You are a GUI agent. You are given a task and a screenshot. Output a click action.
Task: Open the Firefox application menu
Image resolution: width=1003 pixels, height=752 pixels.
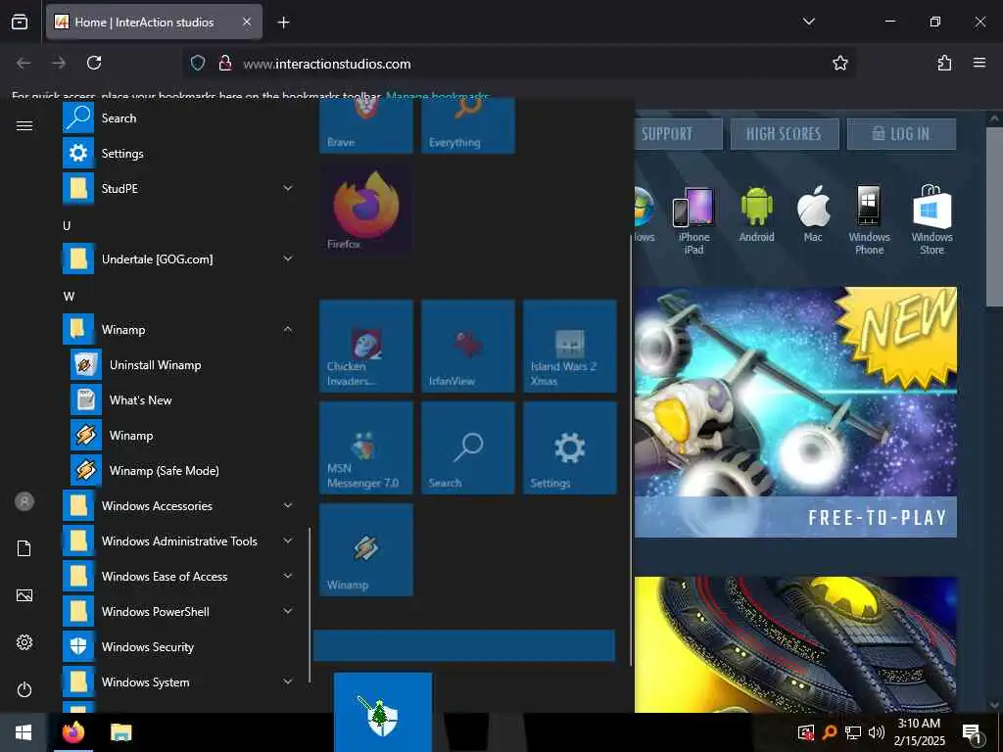[979, 63]
